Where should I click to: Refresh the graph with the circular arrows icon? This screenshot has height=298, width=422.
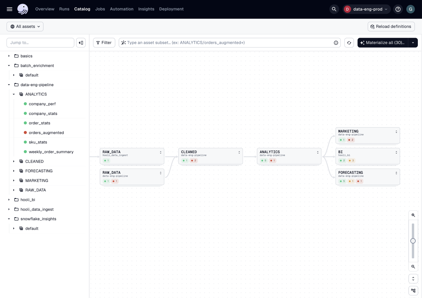point(349,42)
